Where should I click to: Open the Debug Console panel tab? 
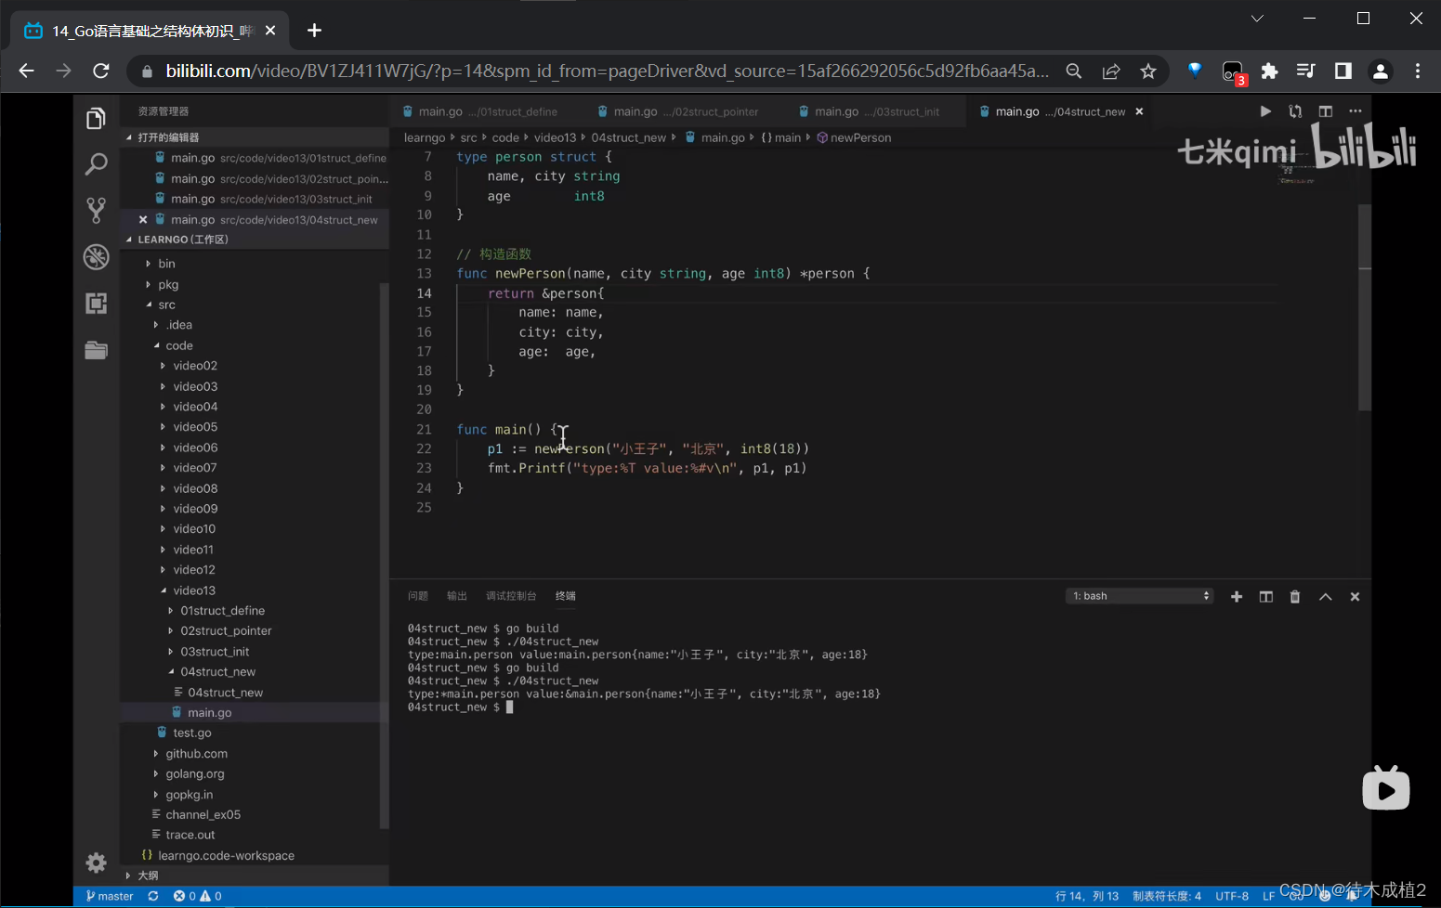(x=511, y=596)
